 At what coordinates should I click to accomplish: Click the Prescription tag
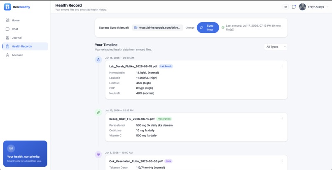point(164,119)
